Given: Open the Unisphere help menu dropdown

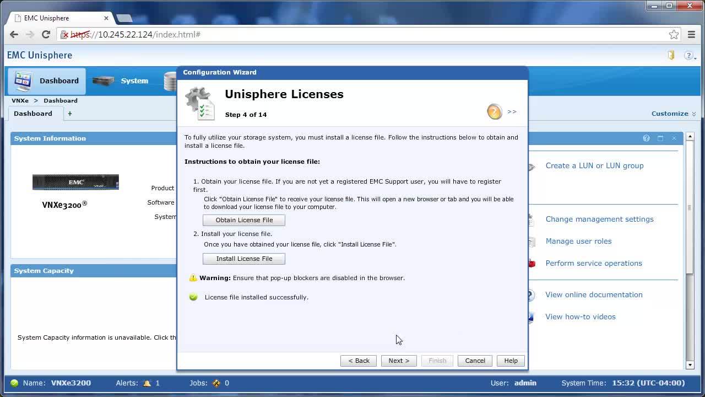Looking at the screenshot, I should [x=690, y=55].
